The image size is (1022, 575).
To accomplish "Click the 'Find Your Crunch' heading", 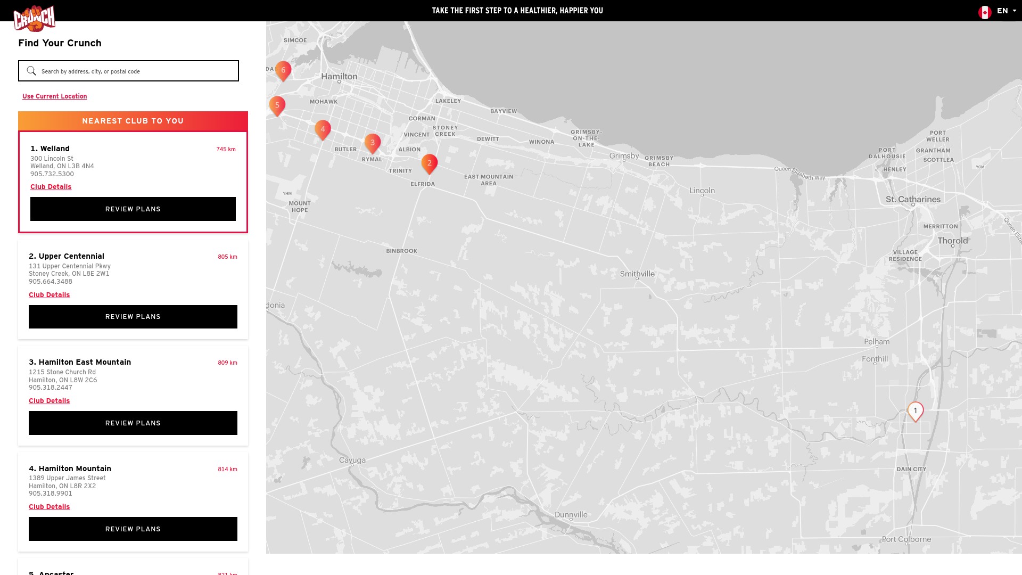I will point(60,43).
